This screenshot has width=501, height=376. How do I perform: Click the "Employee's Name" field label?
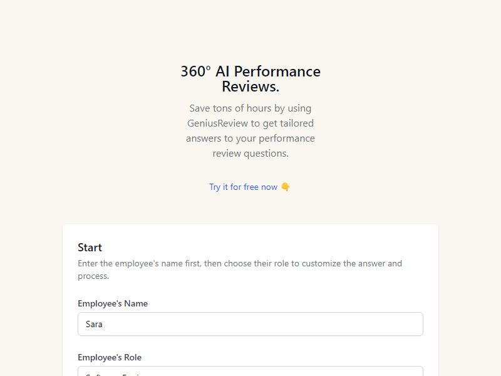point(113,303)
